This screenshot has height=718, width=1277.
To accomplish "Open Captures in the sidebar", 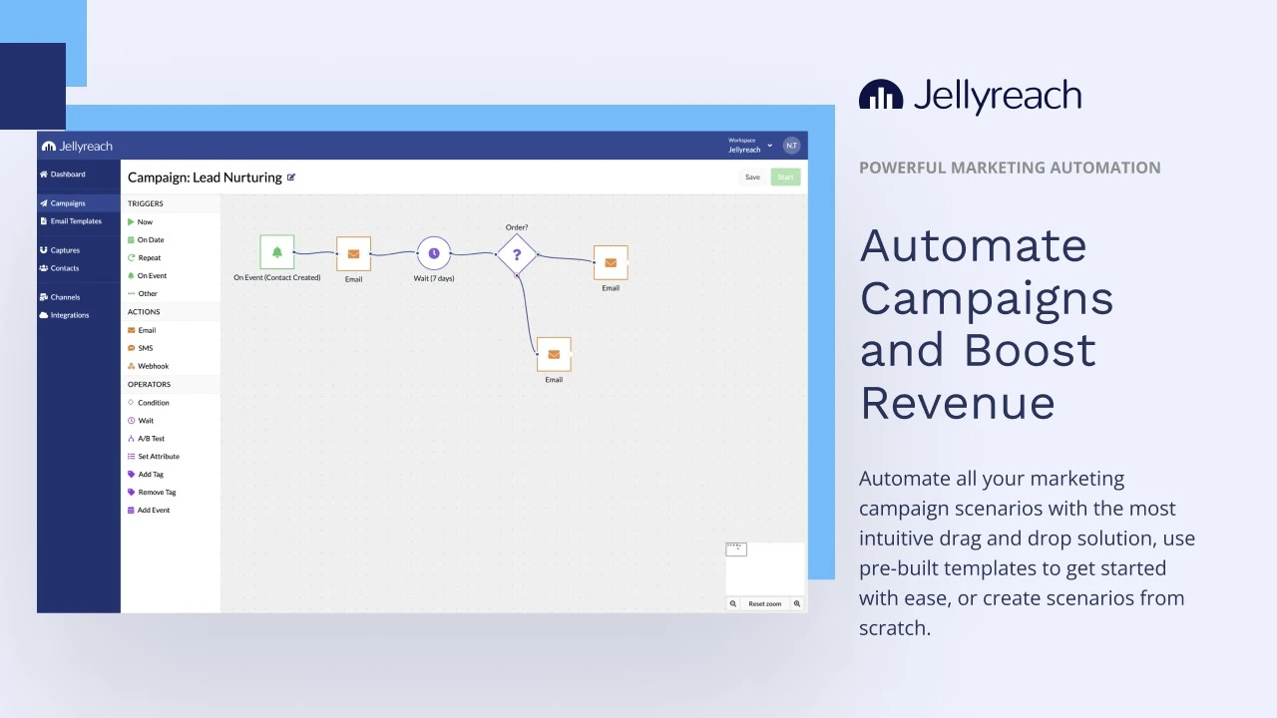I will (x=60, y=250).
